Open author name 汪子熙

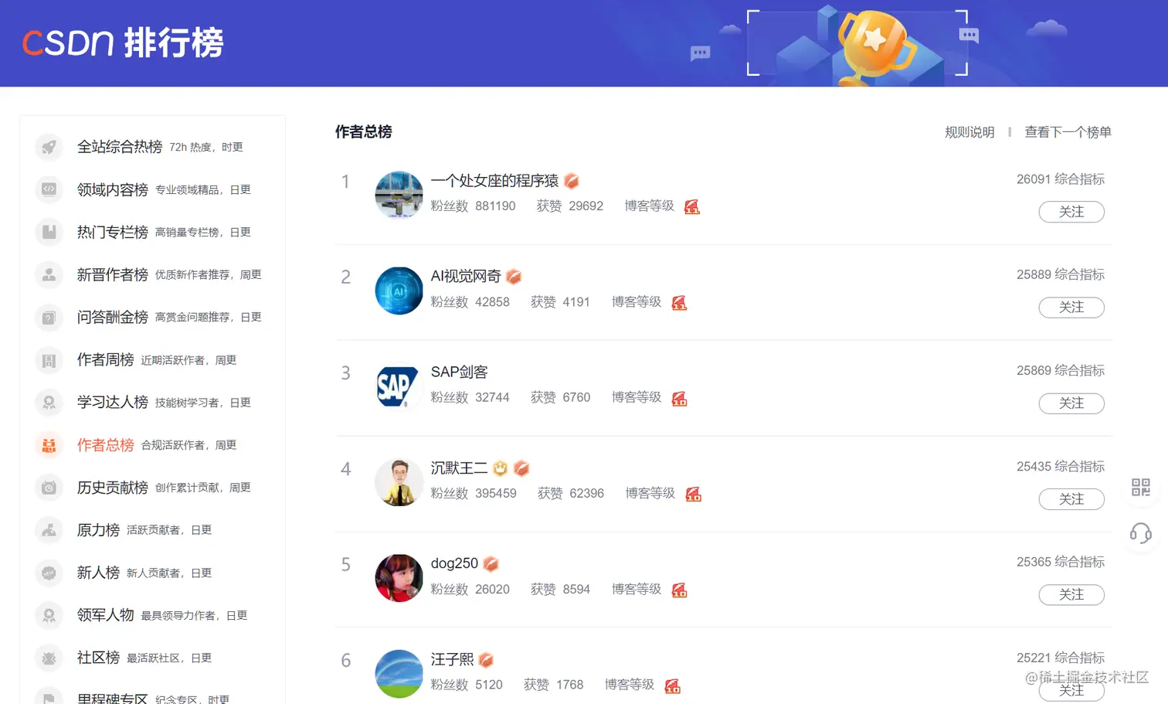452,660
